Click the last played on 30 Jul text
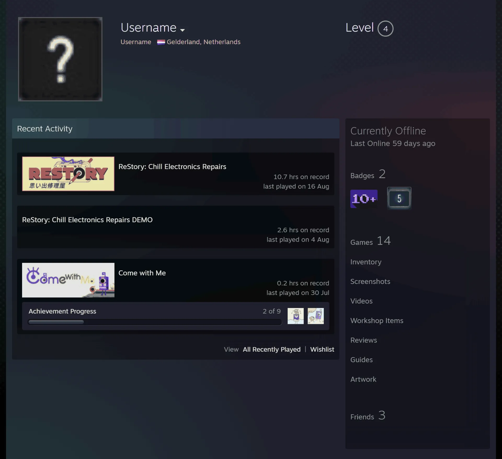This screenshot has height=459, width=502. 298,293
